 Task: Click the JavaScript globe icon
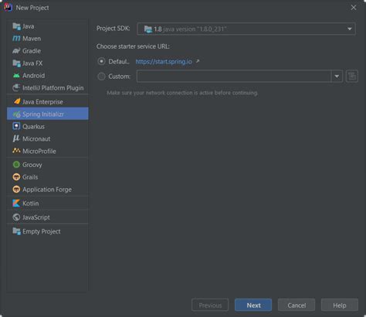(x=16, y=217)
